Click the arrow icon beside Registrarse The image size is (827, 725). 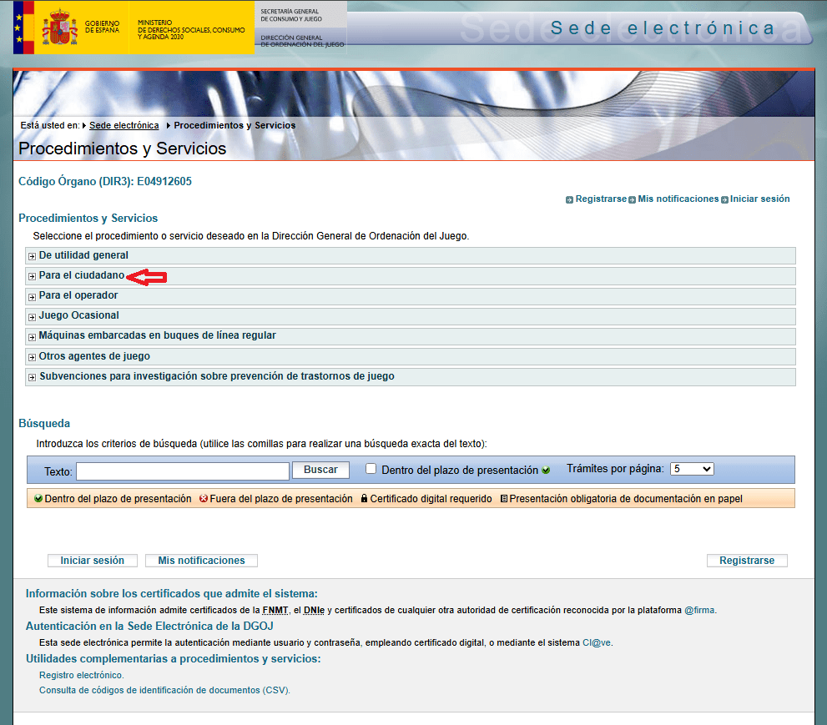click(569, 199)
